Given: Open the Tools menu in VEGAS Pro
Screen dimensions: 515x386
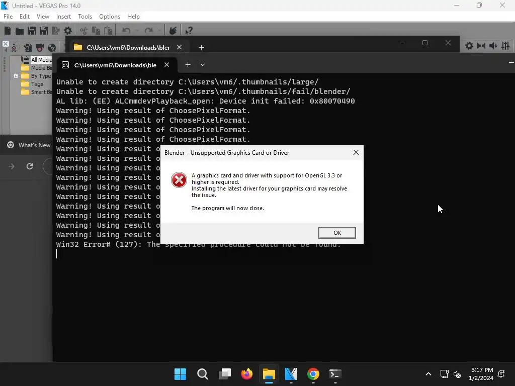Looking at the screenshot, I should (85, 17).
